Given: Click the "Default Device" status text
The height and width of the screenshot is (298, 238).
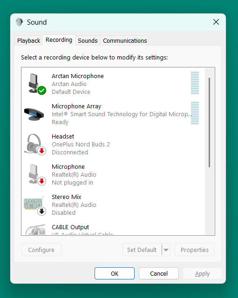Looking at the screenshot, I should pyautogui.click(x=71, y=92).
